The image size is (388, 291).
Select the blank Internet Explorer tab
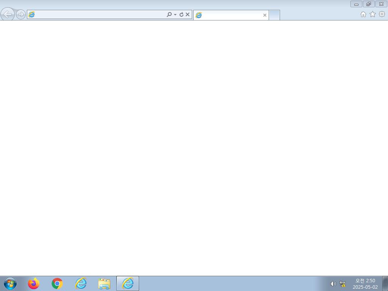[231, 15]
